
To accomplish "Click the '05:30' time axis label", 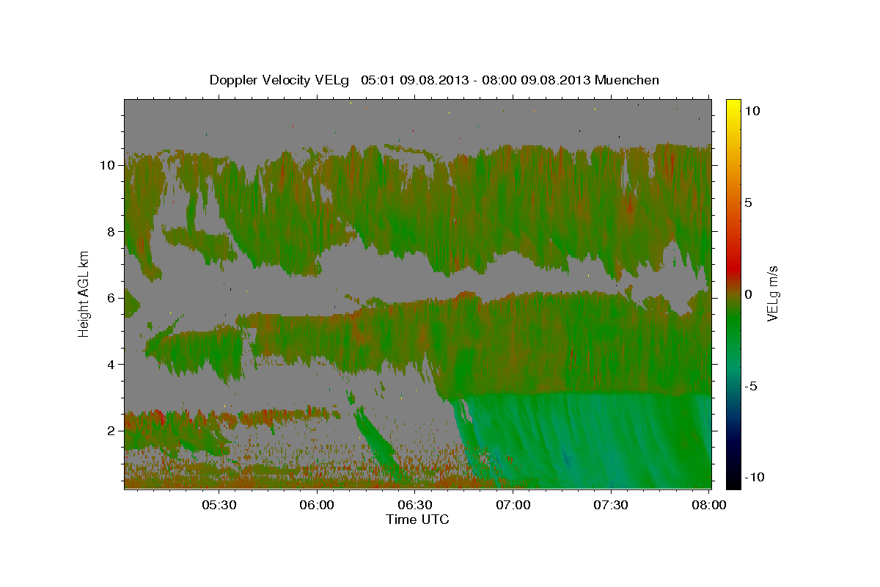I will coord(219,505).
